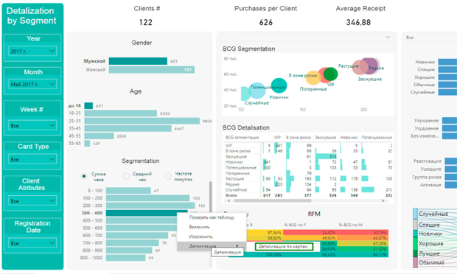Select the 35-45 age bar
457x274 pixels.
pos(128,128)
